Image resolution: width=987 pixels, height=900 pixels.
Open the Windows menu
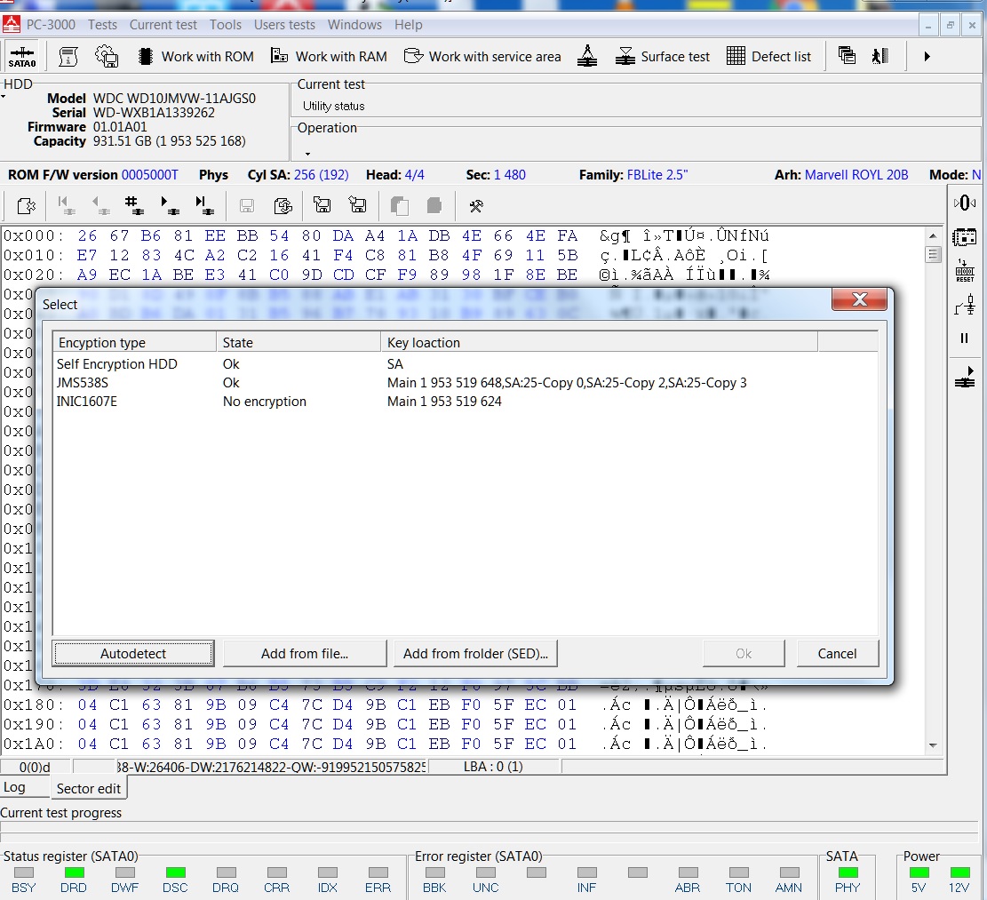[x=354, y=25]
